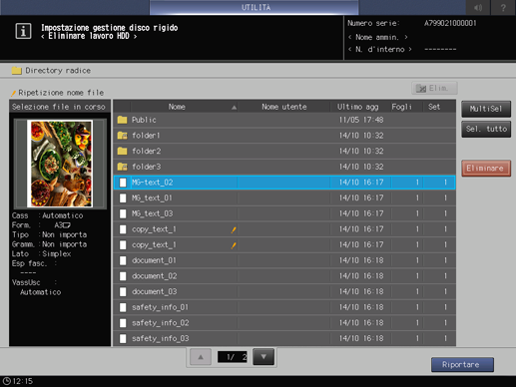This screenshot has height=387, width=516.
Task: Click file icon of safety_info_01
Action: (x=123, y=307)
